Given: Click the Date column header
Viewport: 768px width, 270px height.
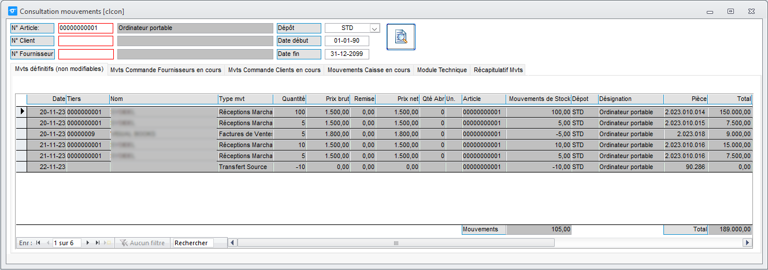Looking at the screenshot, I should pos(46,99).
